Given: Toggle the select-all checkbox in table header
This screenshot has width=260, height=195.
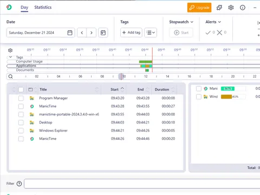Looking at the screenshot, I should pos(21,89).
